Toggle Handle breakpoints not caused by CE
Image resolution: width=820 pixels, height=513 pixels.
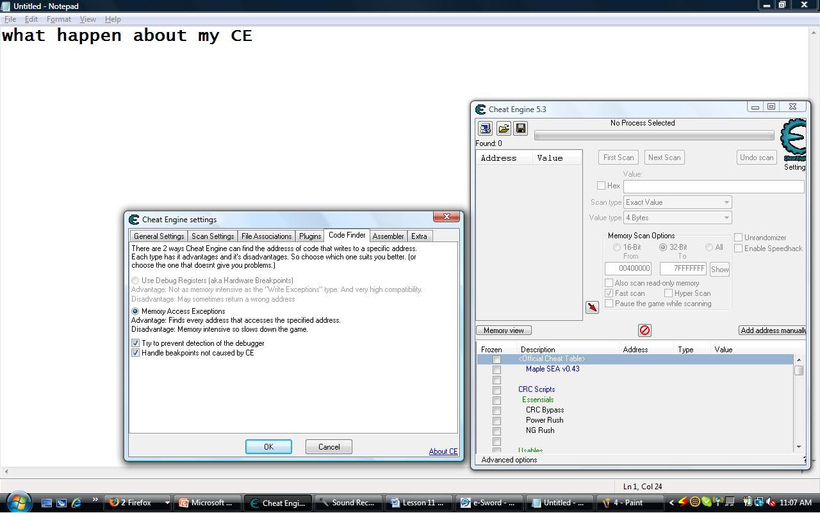(135, 353)
